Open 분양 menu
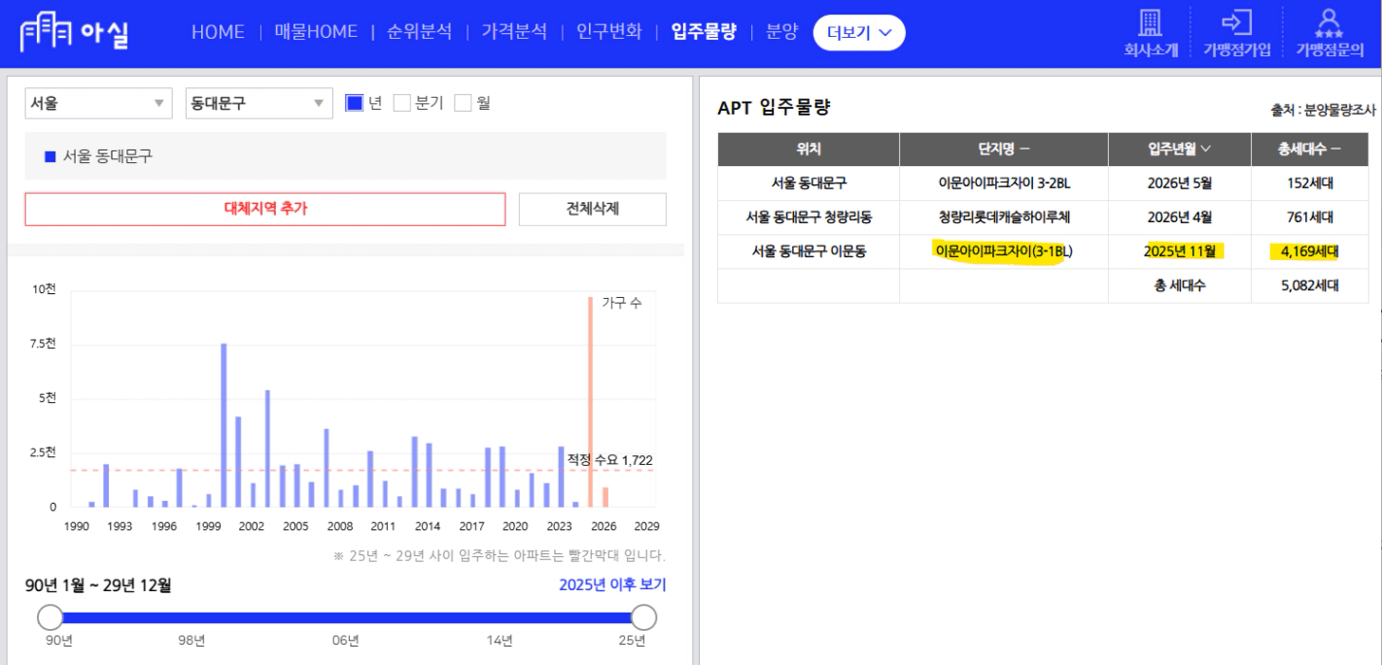Image resolution: width=1382 pixels, height=665 pixels. click(x=781, y=32)
